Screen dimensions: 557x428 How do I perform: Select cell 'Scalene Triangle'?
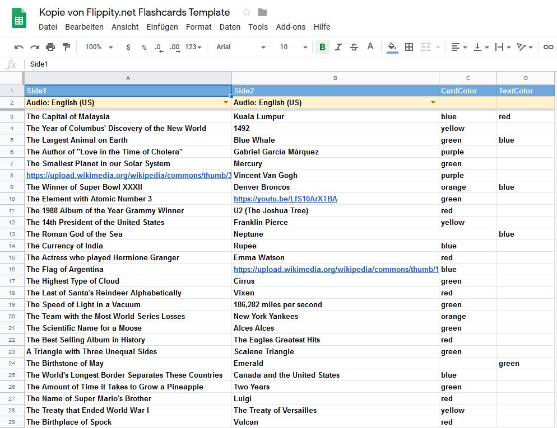(335, 351)
